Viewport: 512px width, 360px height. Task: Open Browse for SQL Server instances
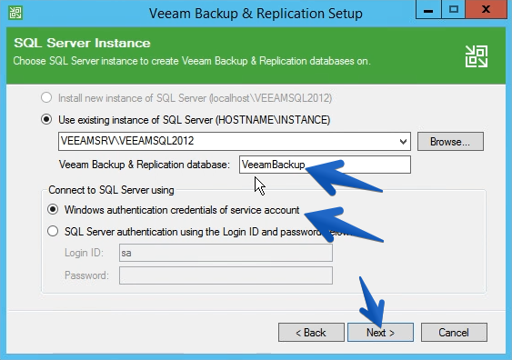point(450,141)
